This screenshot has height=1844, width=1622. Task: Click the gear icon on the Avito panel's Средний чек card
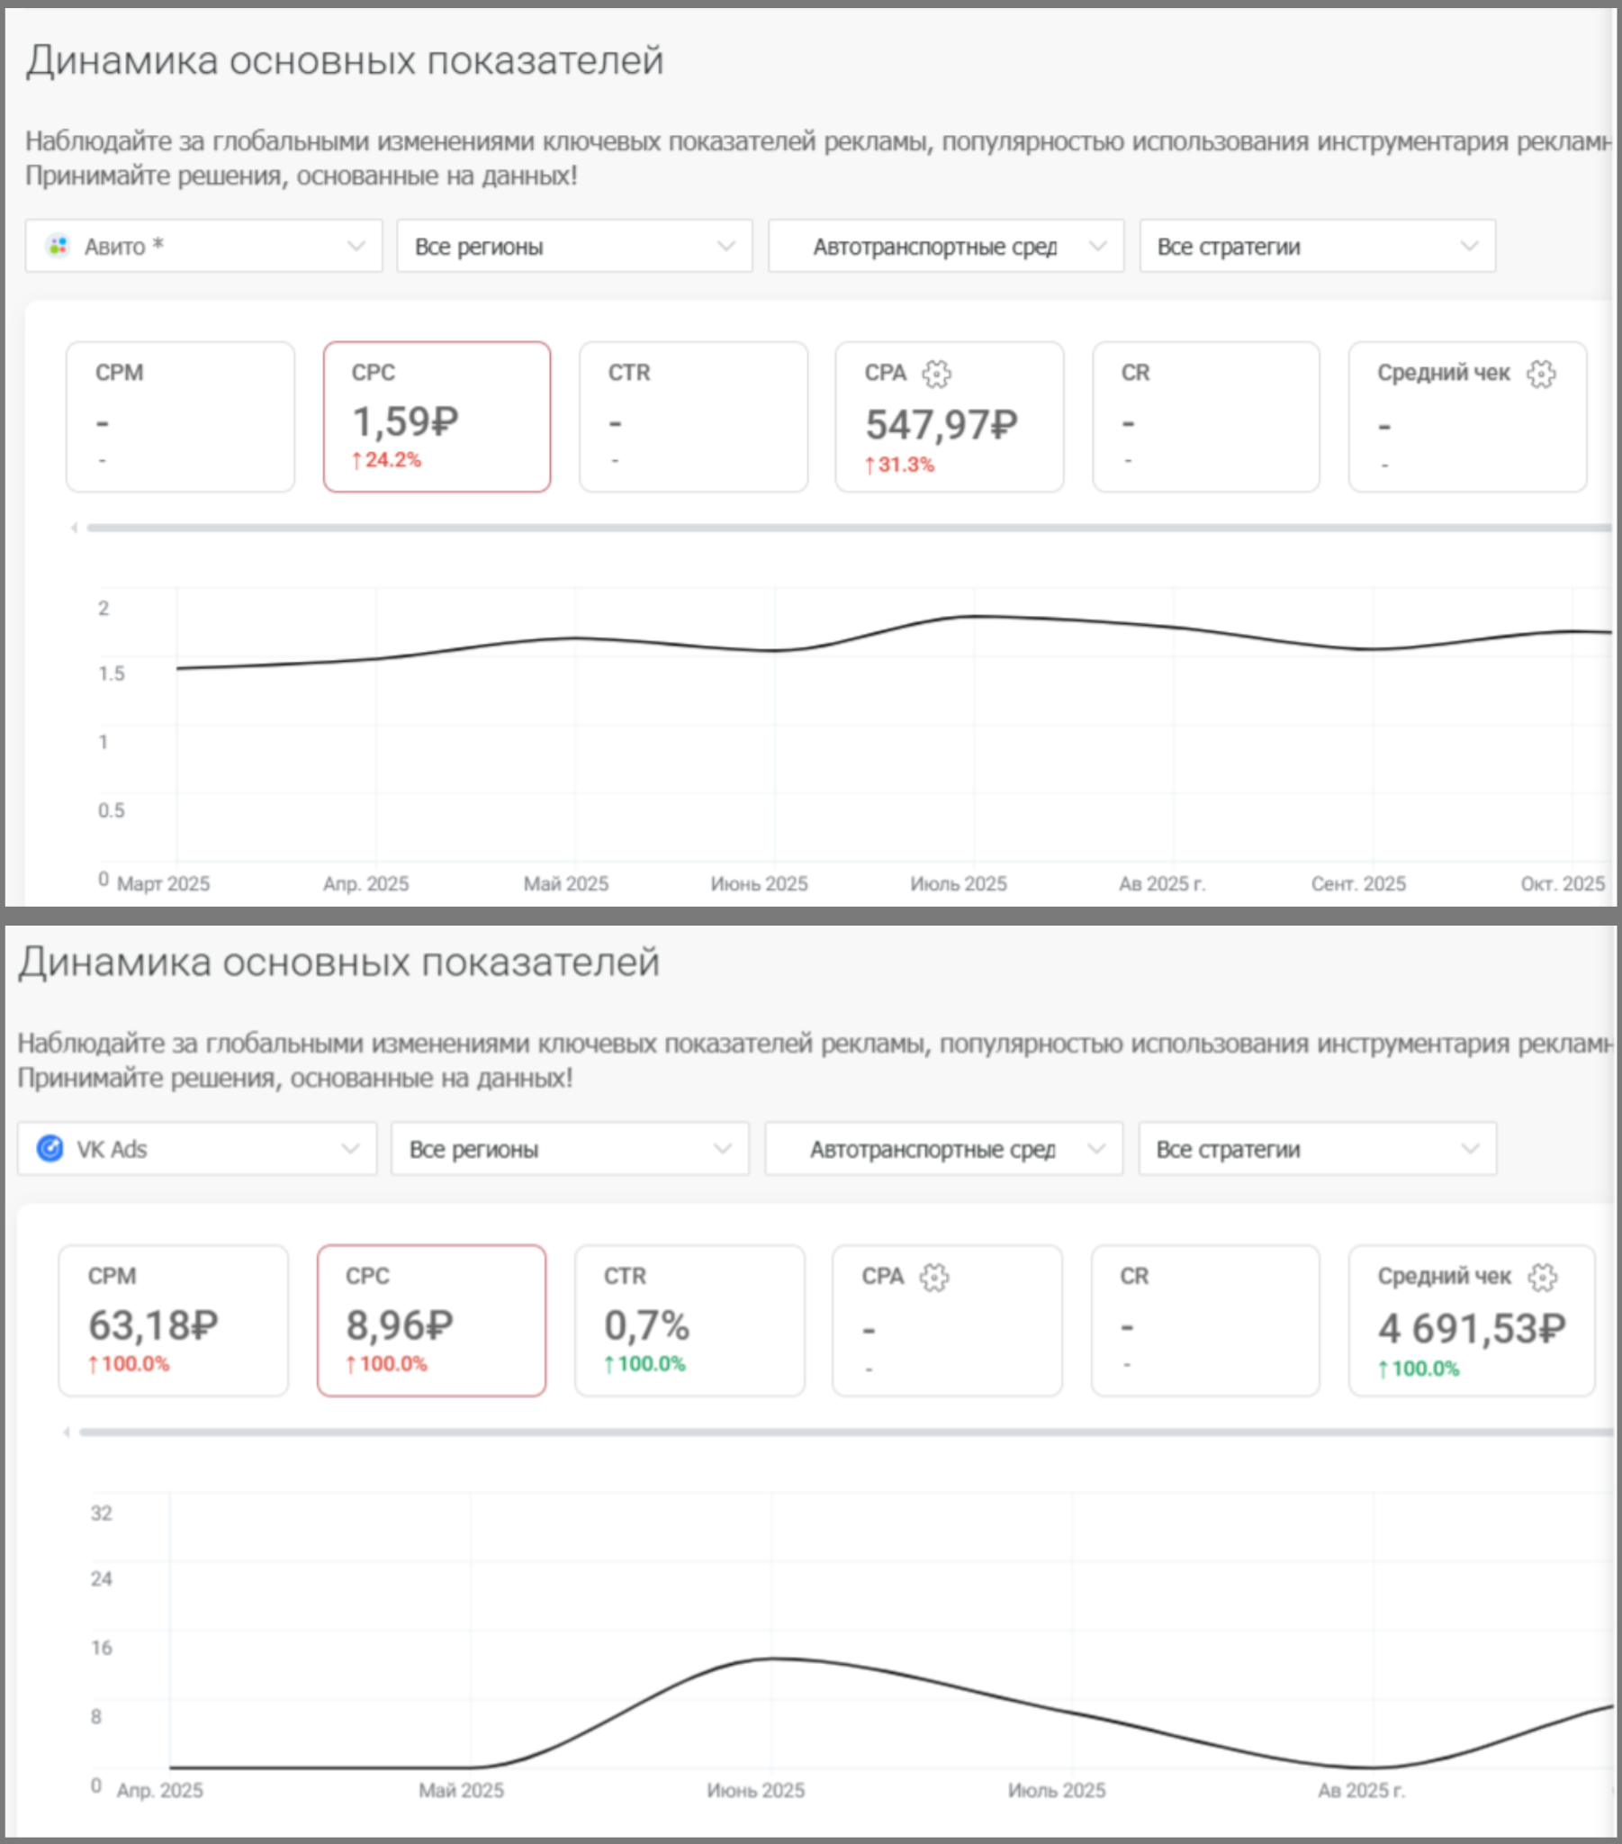(x=1541, y=374)
